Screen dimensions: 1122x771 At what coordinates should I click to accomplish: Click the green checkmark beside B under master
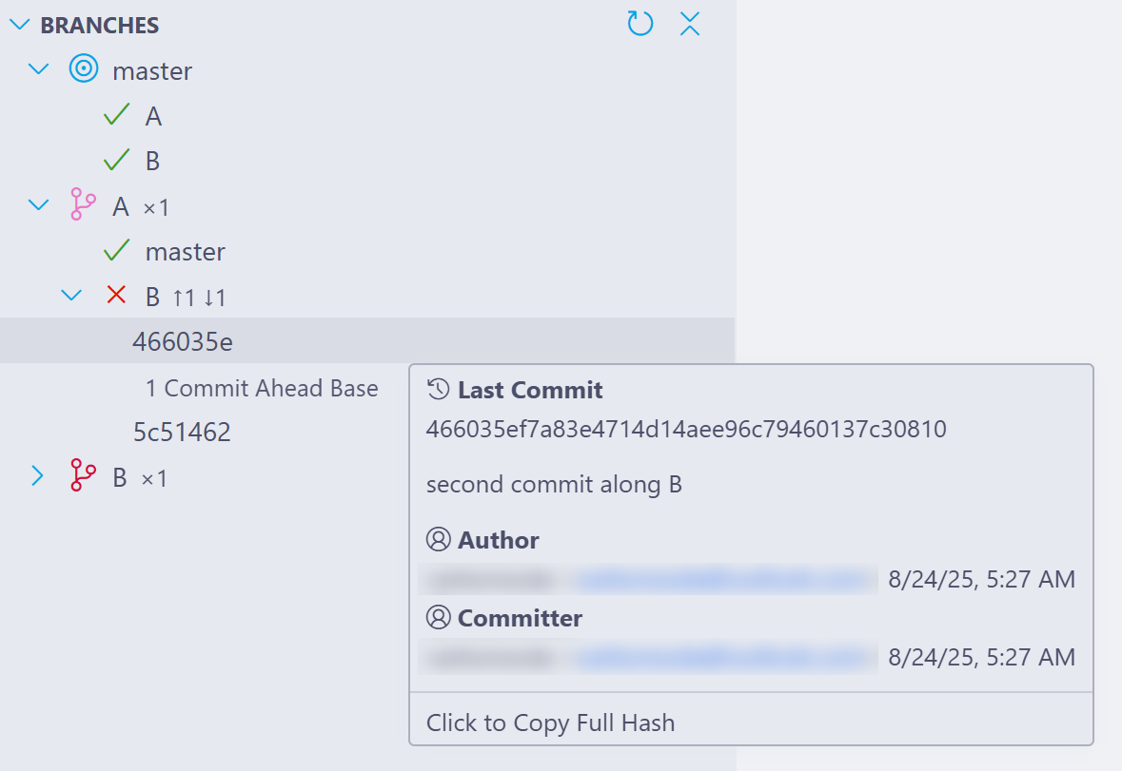116,161
